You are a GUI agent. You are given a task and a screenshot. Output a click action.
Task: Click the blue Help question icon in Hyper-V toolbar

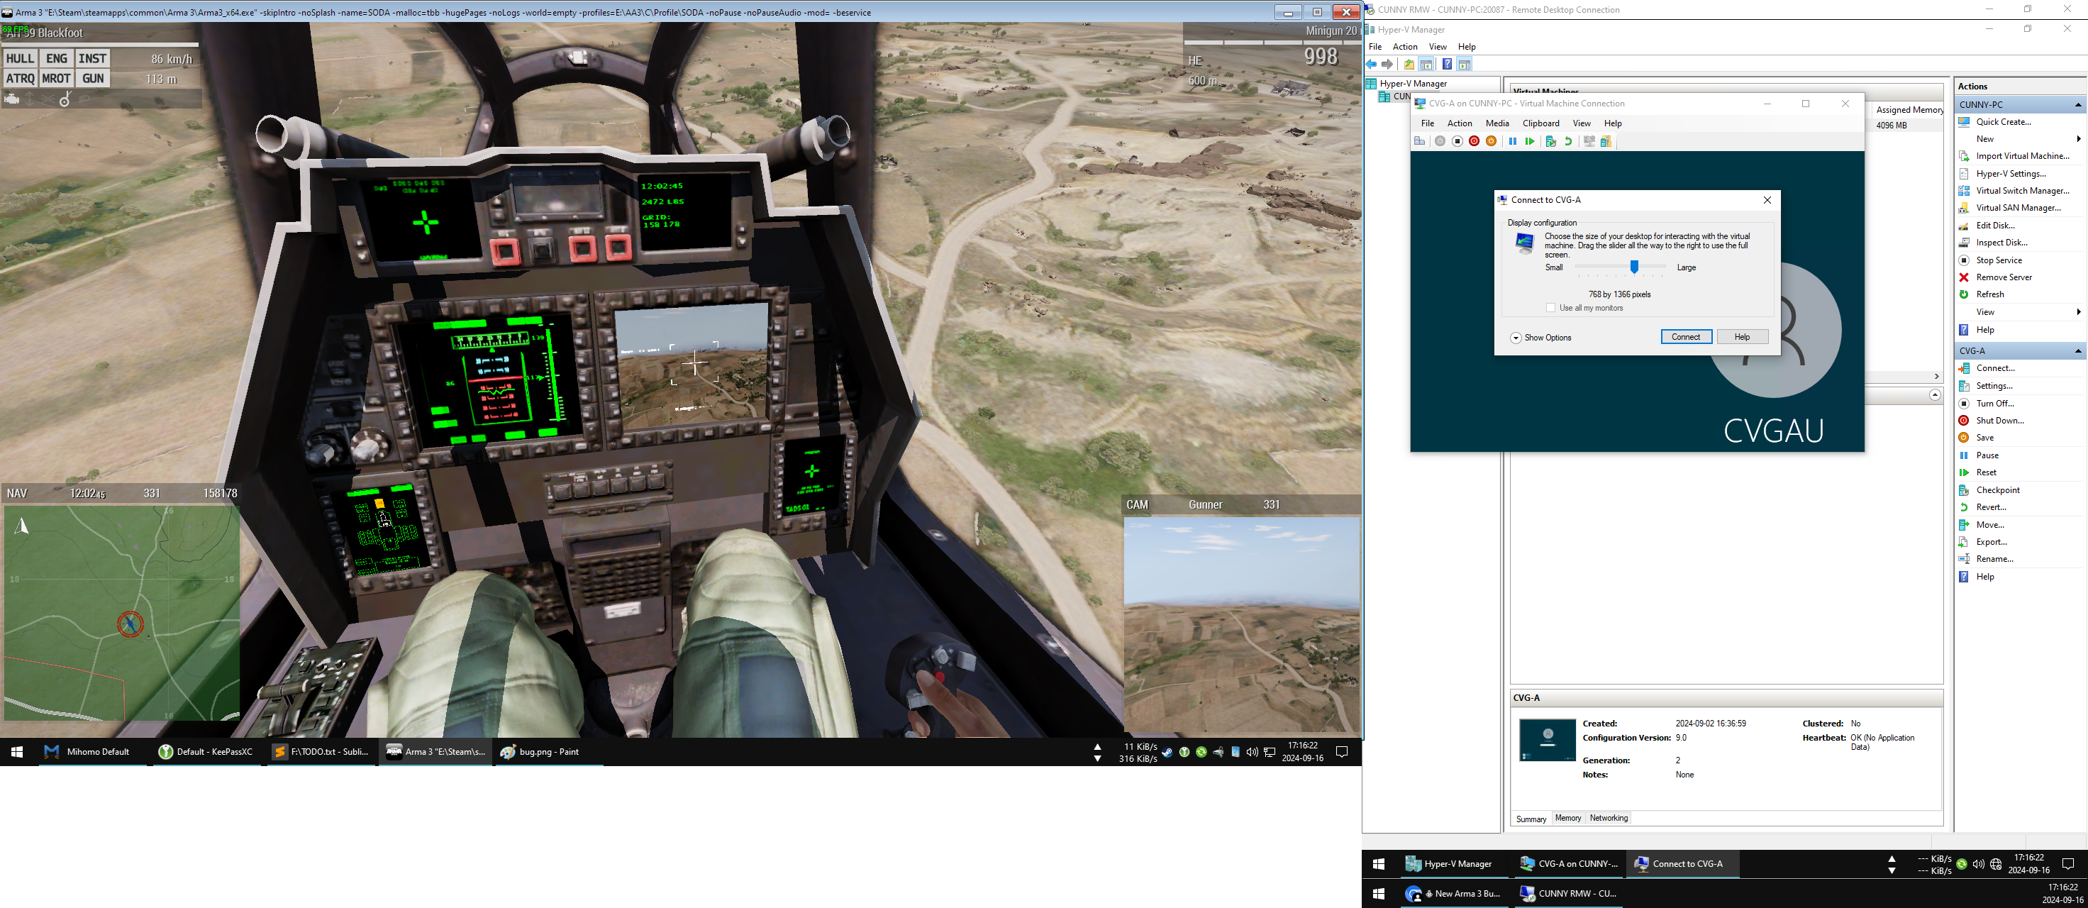point(1447,64)
